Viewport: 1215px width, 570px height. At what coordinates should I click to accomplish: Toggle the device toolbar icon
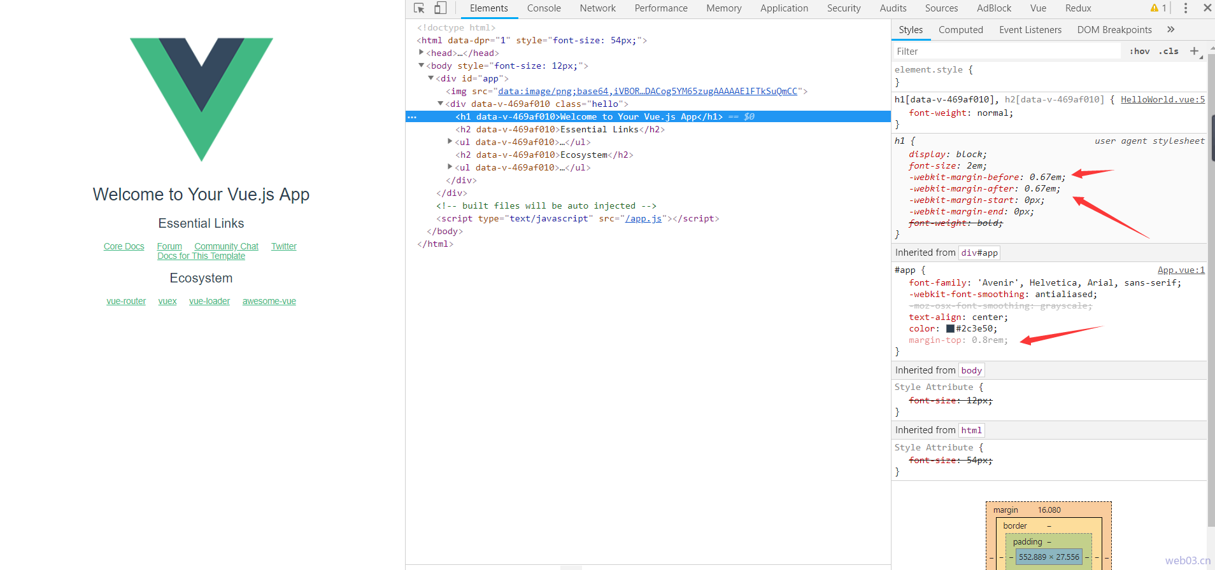(x=440, y=8)
